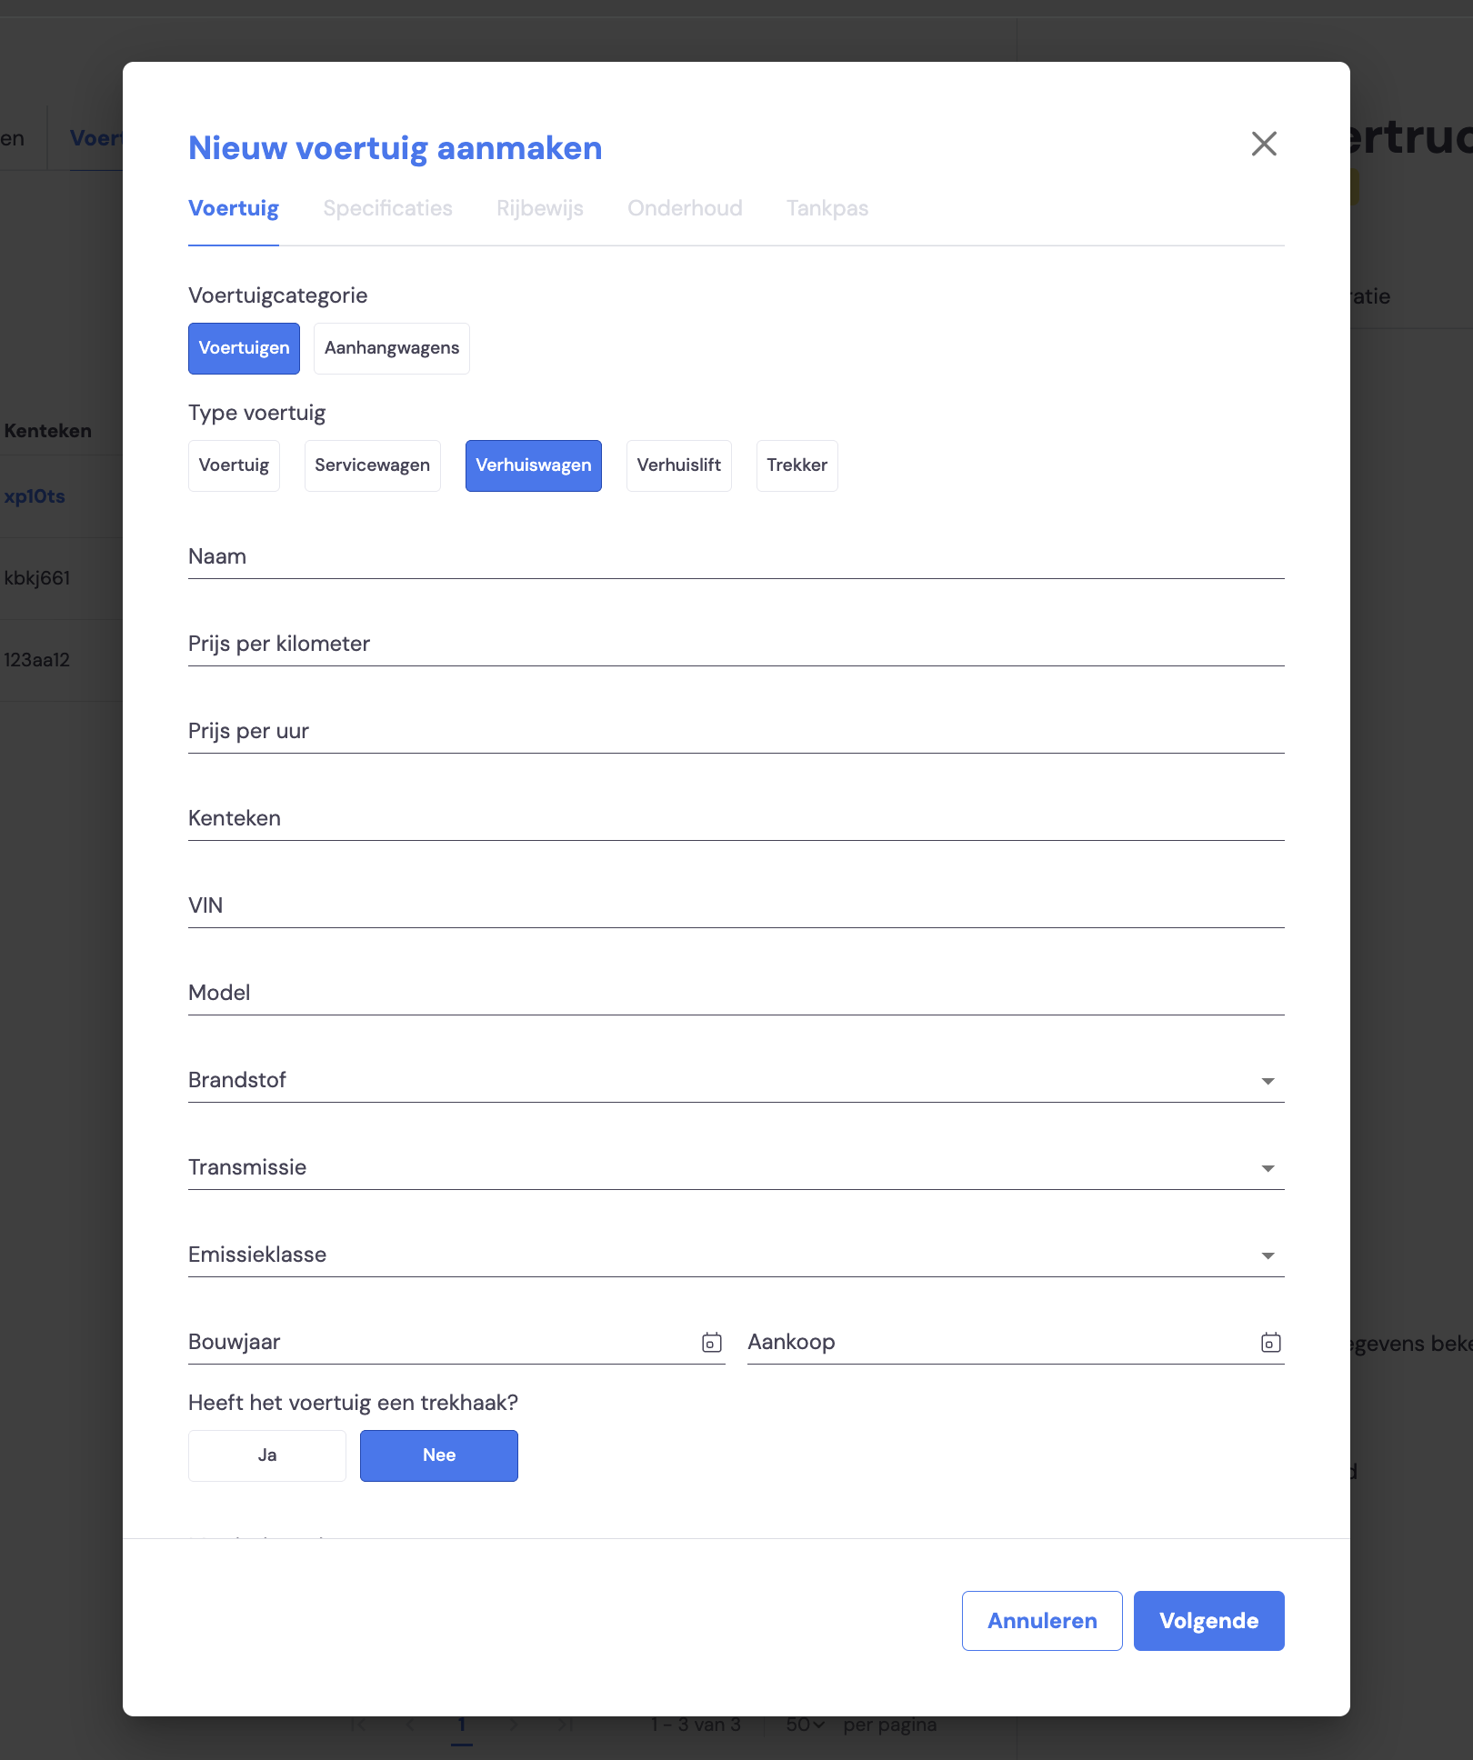Switch to the Specificaties tab
The width and height of the screenshot is (1473, 1760).
(x=388, y=208)
